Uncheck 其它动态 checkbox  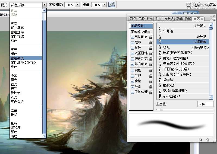132,64
